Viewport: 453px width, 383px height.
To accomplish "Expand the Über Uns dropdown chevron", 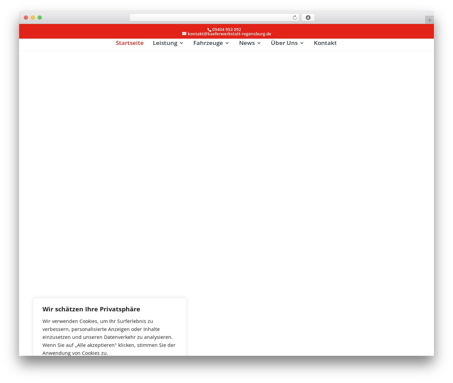I will [x=302, y=43].
